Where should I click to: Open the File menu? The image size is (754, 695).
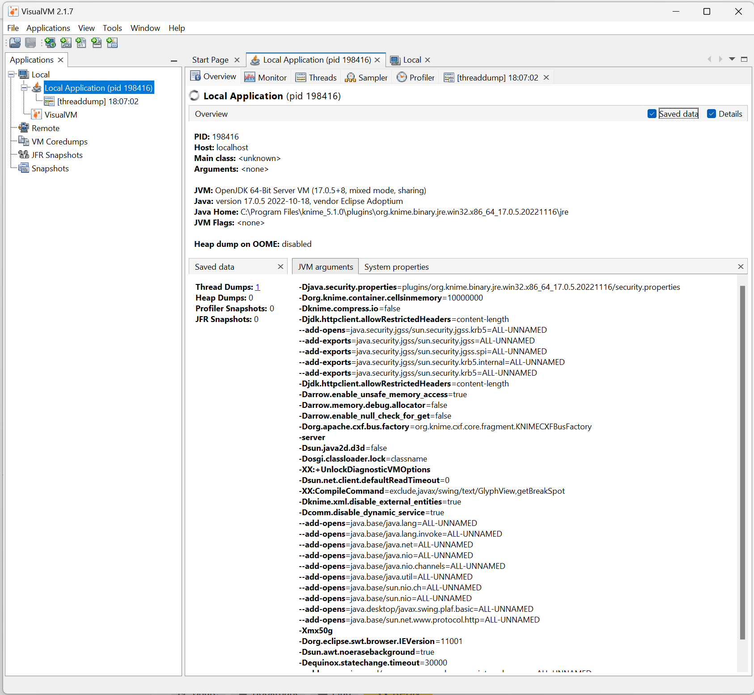point(13,28)
